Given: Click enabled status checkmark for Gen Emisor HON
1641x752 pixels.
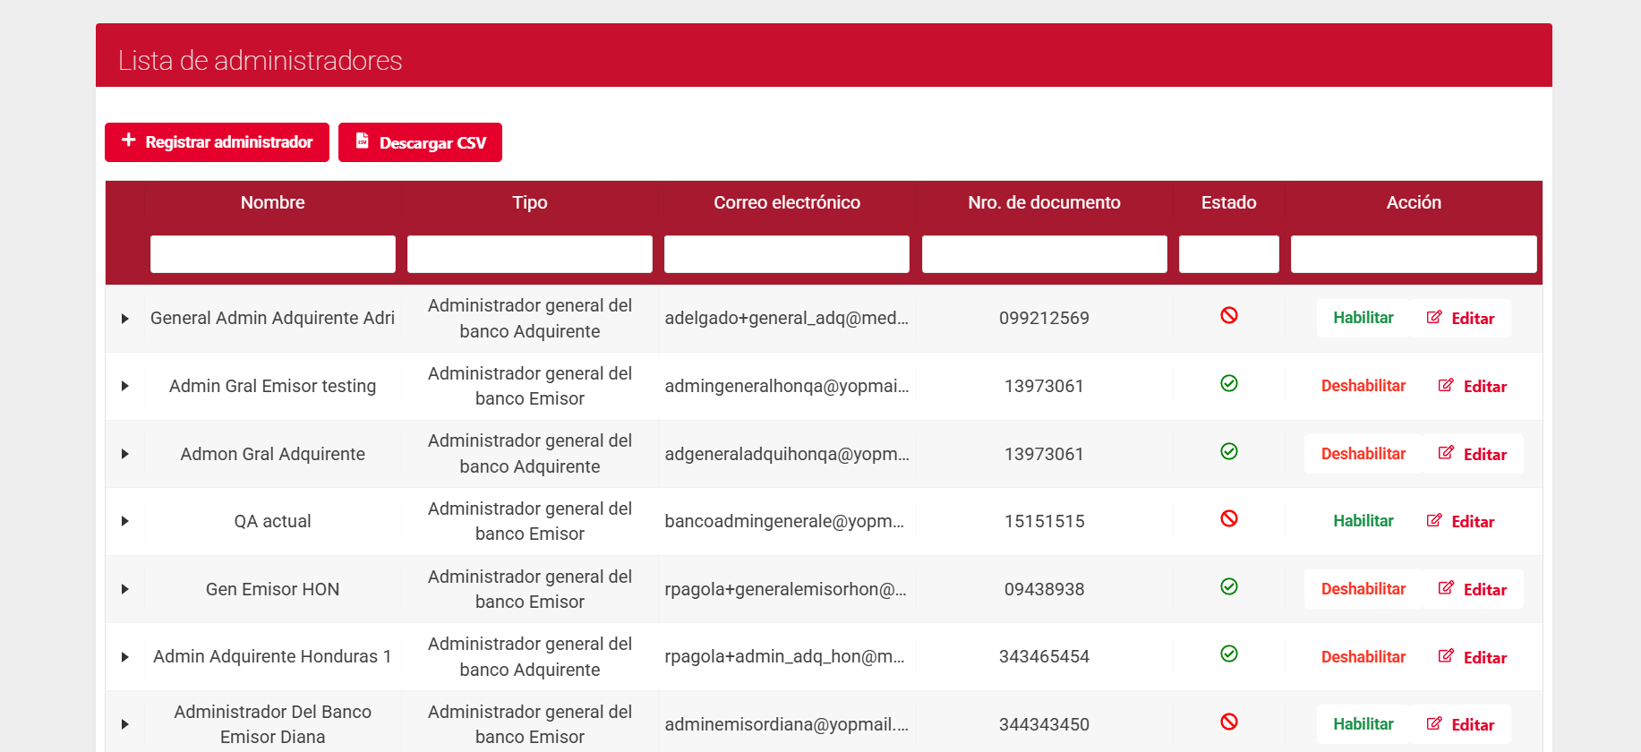Looking at the screenshot, I should (x=1228, y=586).
